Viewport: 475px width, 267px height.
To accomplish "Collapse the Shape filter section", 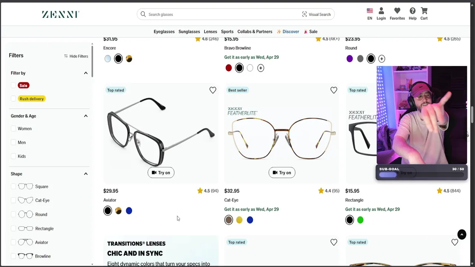I will click(x=86, y=174).
